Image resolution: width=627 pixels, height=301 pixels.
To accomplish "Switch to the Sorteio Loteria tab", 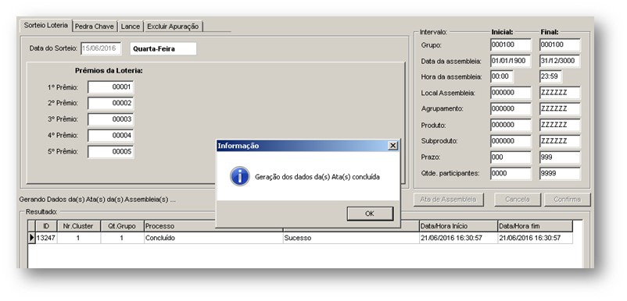I will click(45, 25).
